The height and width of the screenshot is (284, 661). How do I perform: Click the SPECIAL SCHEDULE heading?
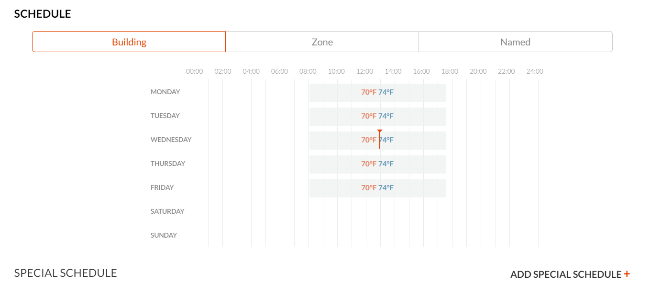(x=66, y=273)
